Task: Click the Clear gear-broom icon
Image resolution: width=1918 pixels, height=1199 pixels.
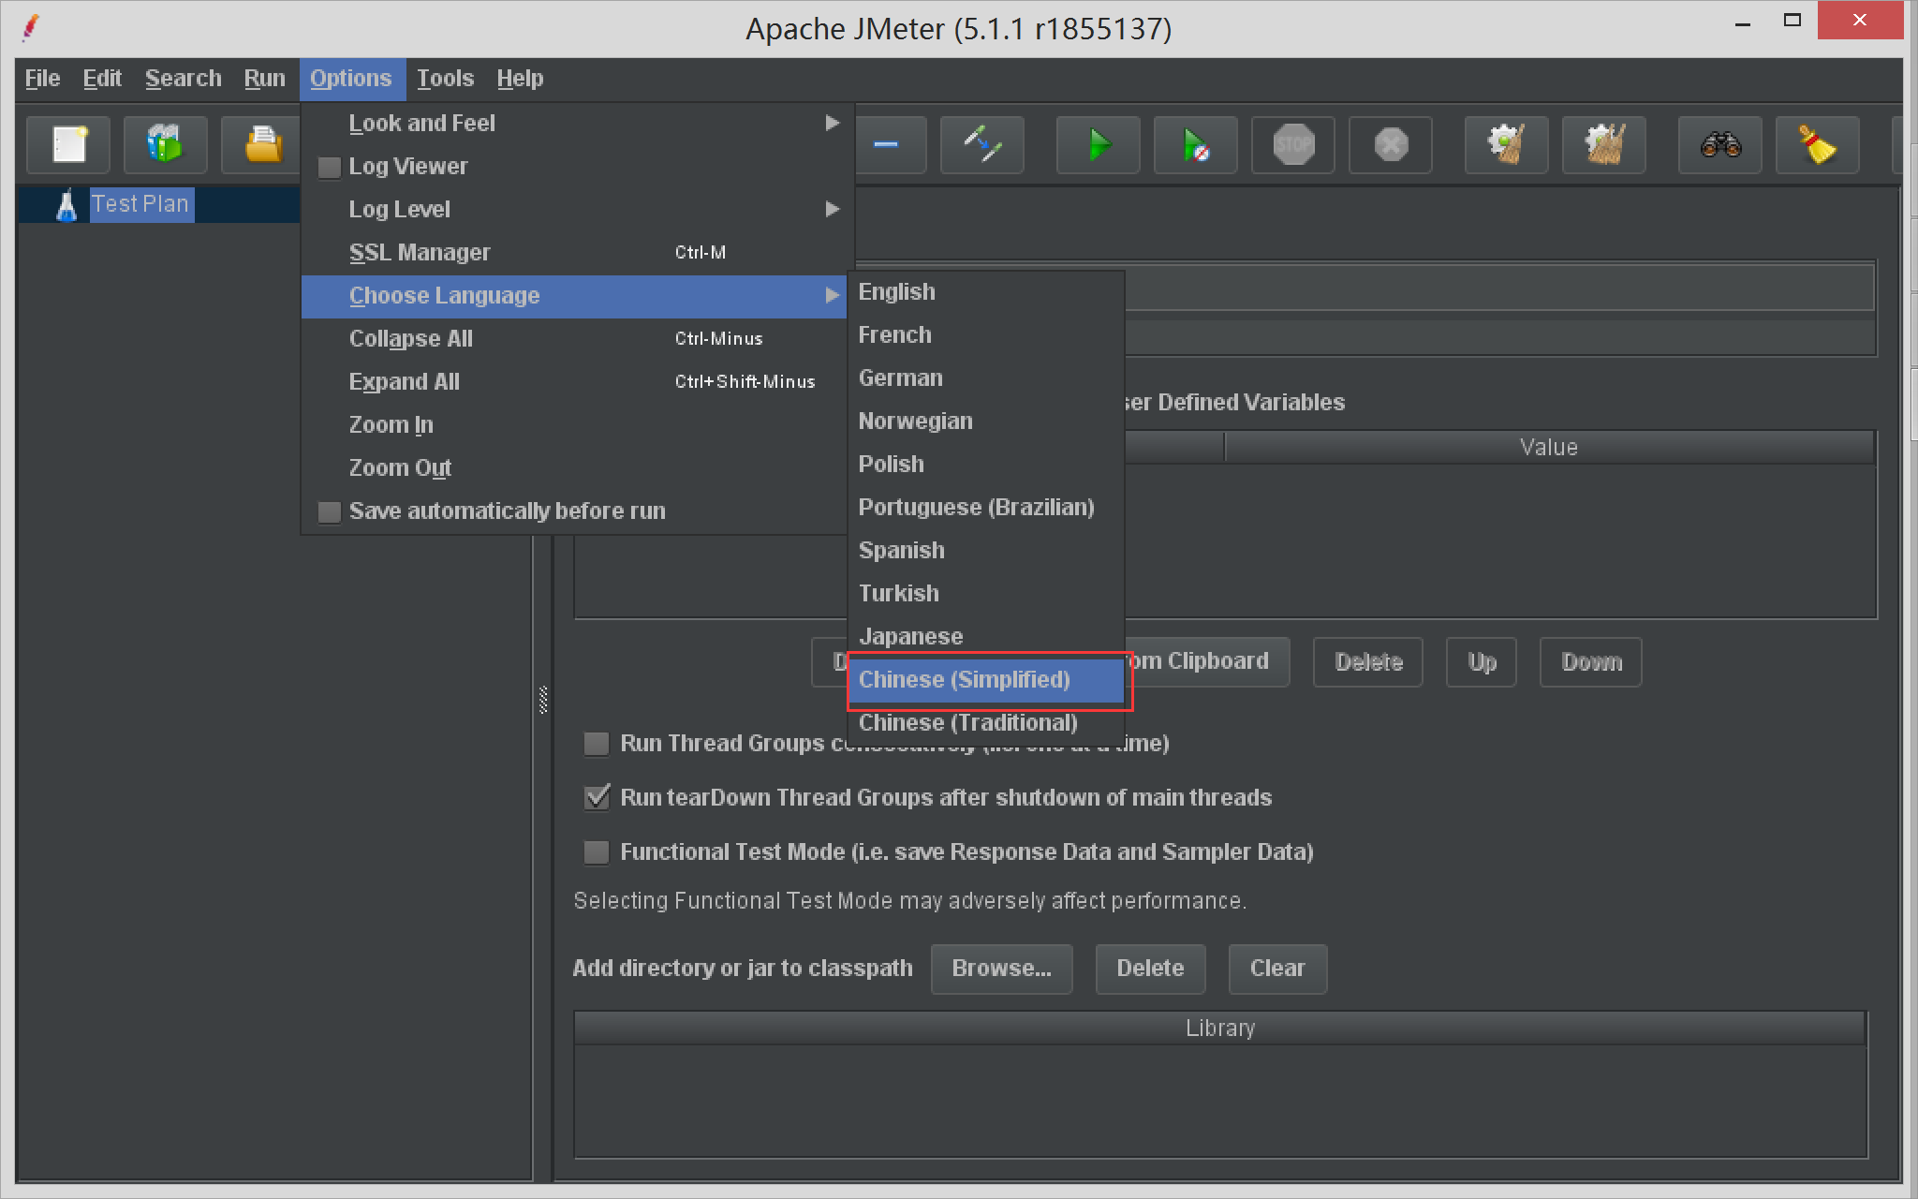Action: pyautogui.click(x=1506, y=145)
